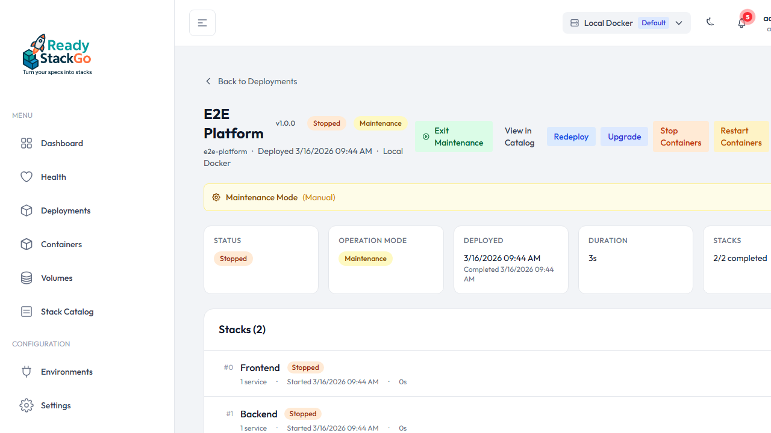Click the Upgrade button
Screen dimensions: 771x433
coord(624,137)
